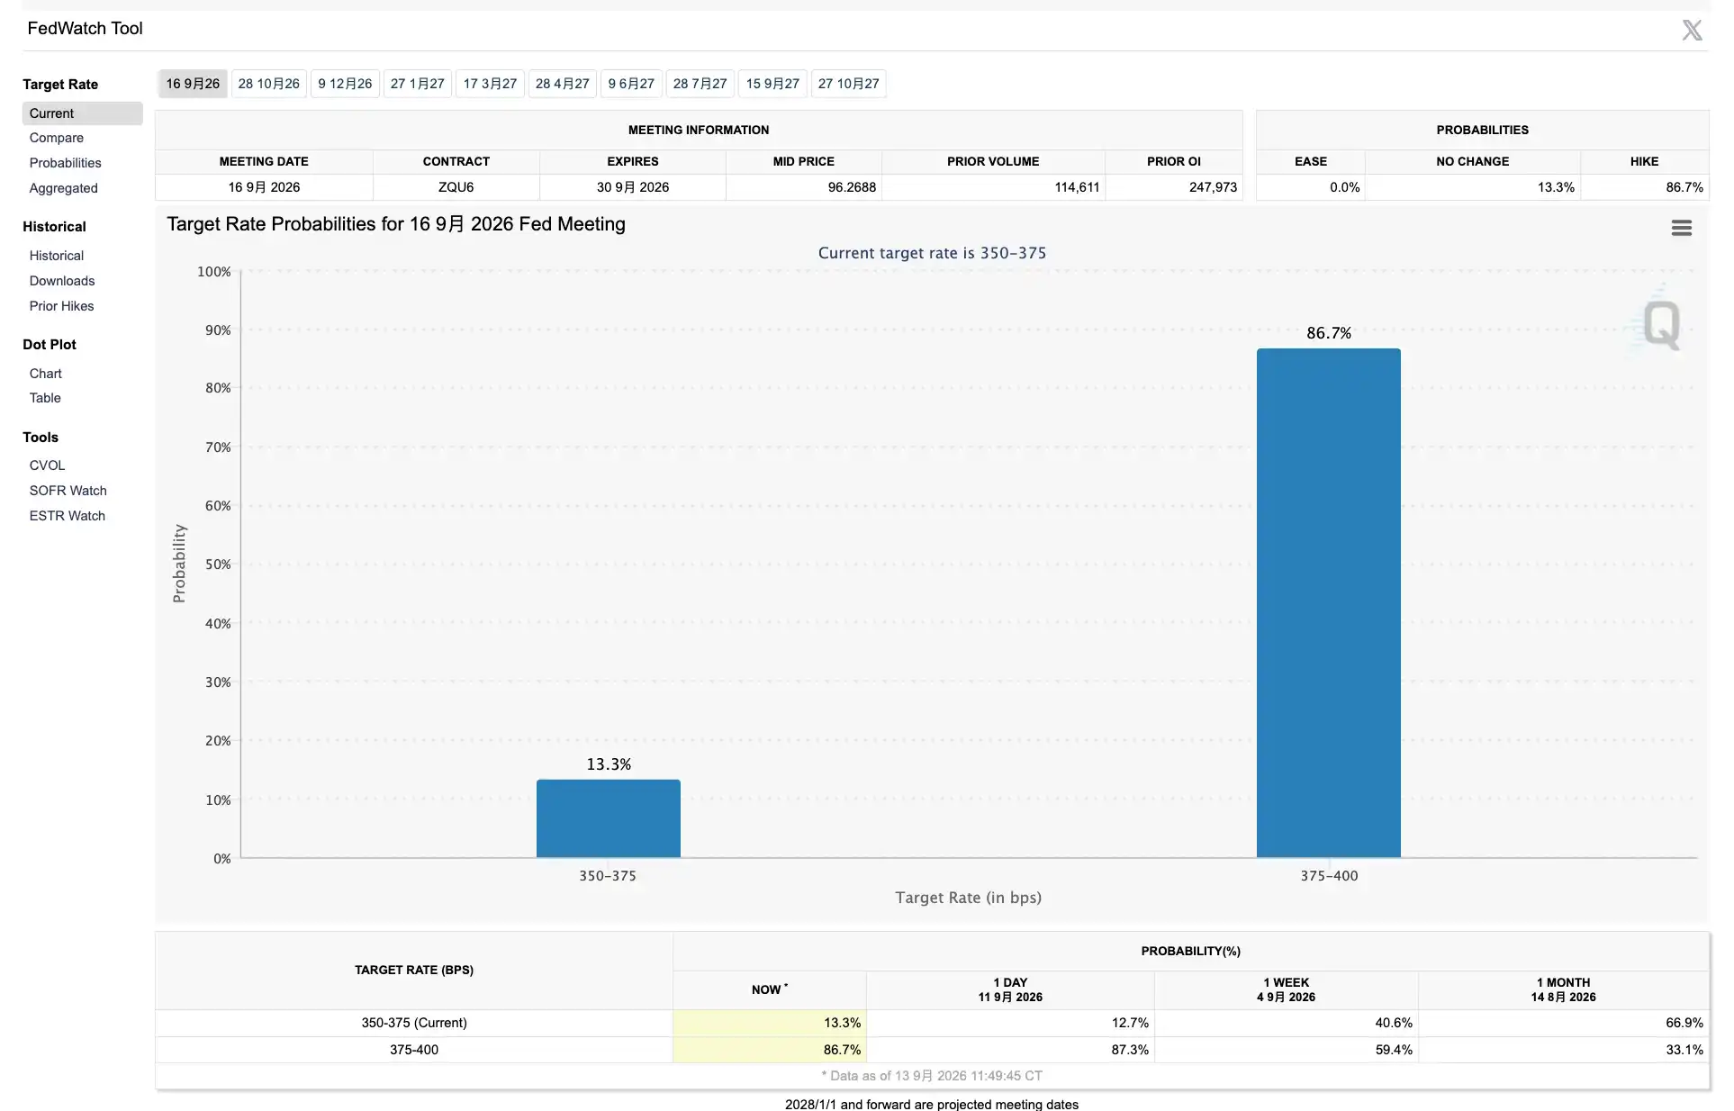Click the 350-375 probability bar
This screenshot has width=1734, height=1111.
[609, 818]
